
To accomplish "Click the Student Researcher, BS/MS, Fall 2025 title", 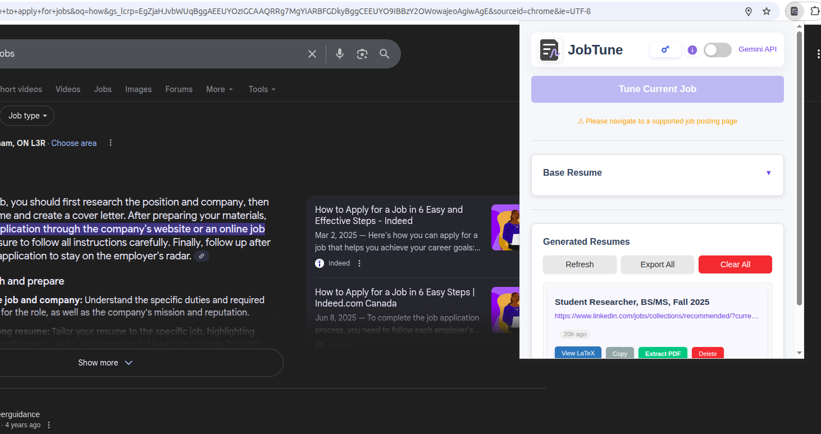I will 632,302.
